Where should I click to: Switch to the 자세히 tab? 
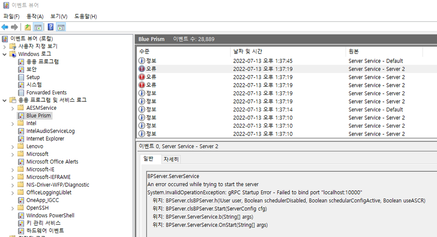tap(171, 159)
